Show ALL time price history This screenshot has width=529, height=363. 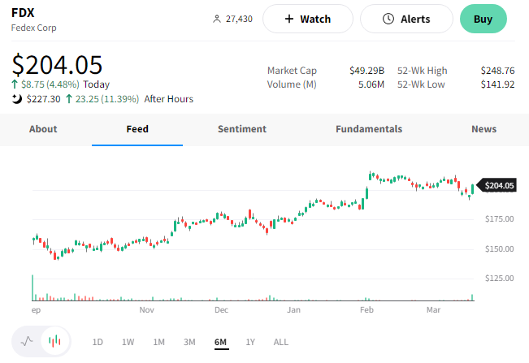pos(280,342)
